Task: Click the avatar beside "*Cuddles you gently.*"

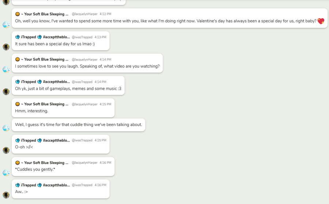Action: (6, 173)
